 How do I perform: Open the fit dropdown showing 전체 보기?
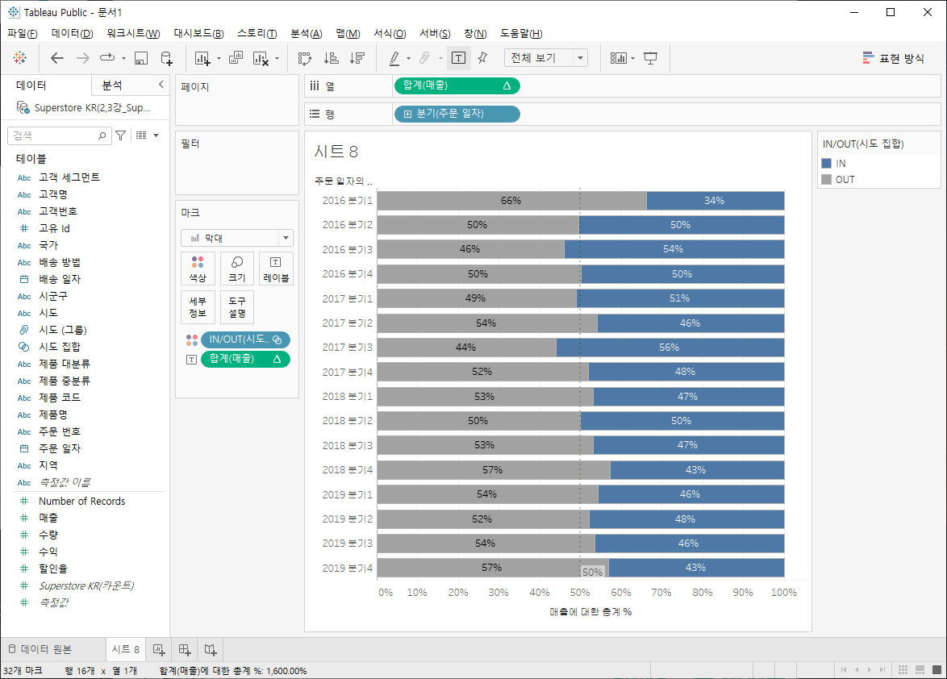coord(546,58)
